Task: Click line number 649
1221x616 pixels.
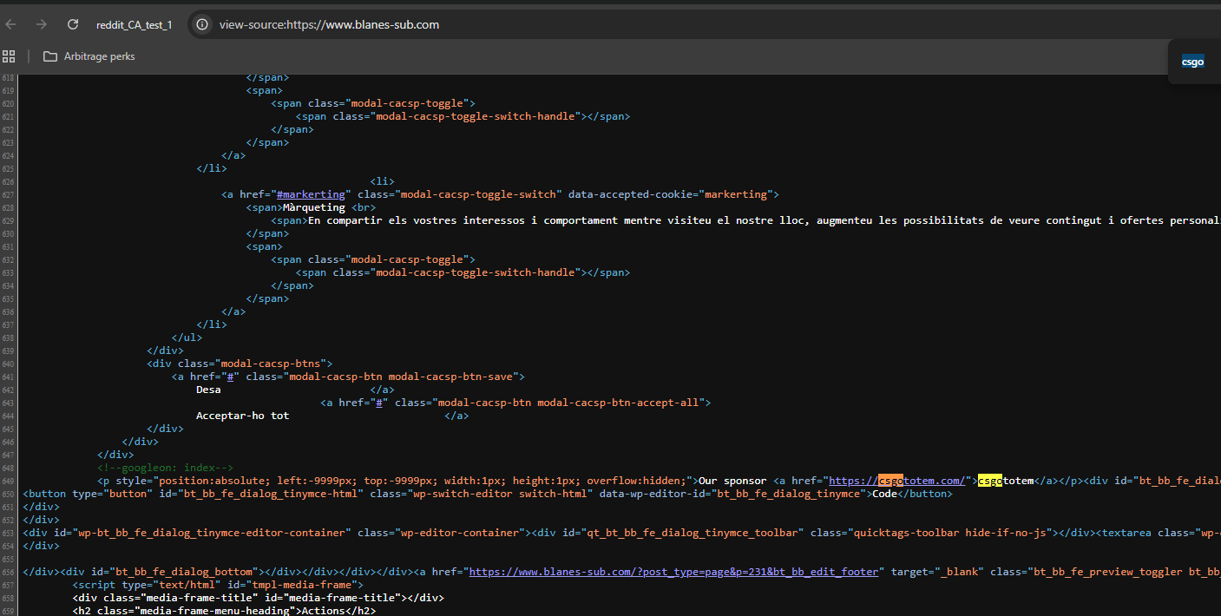Action: 9,481
